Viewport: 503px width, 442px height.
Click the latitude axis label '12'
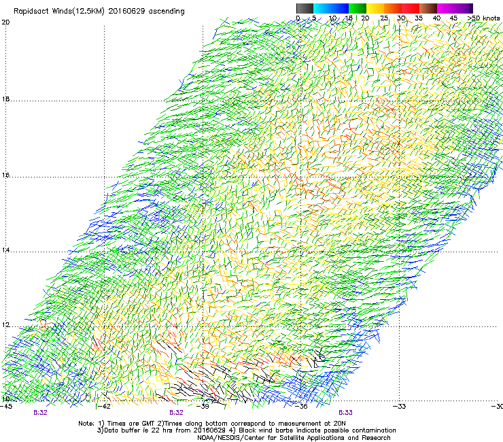(x=5, y=325)
